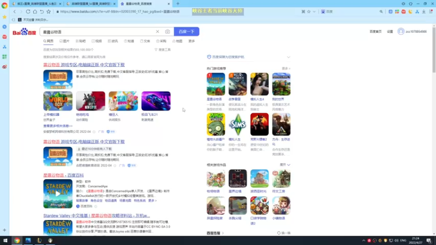Open the downloads arrow icon in toolbar
This screenshot has width=436, height=245.
424,11
